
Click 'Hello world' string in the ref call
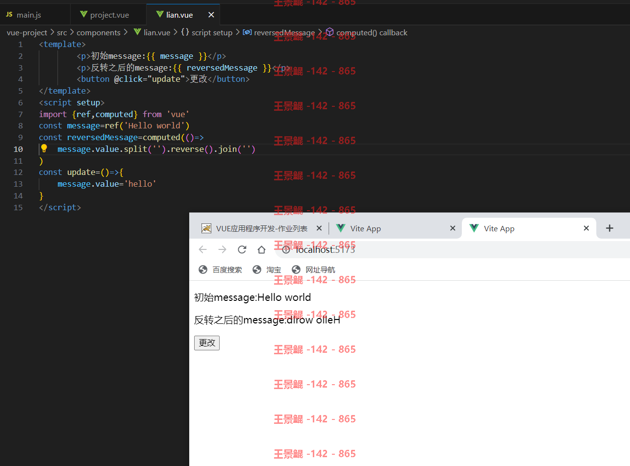click(x=153, y=125)
